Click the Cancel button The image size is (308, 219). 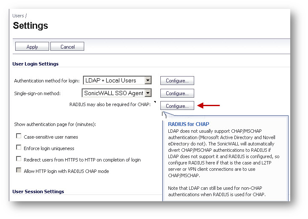click(x=67, y=47)
